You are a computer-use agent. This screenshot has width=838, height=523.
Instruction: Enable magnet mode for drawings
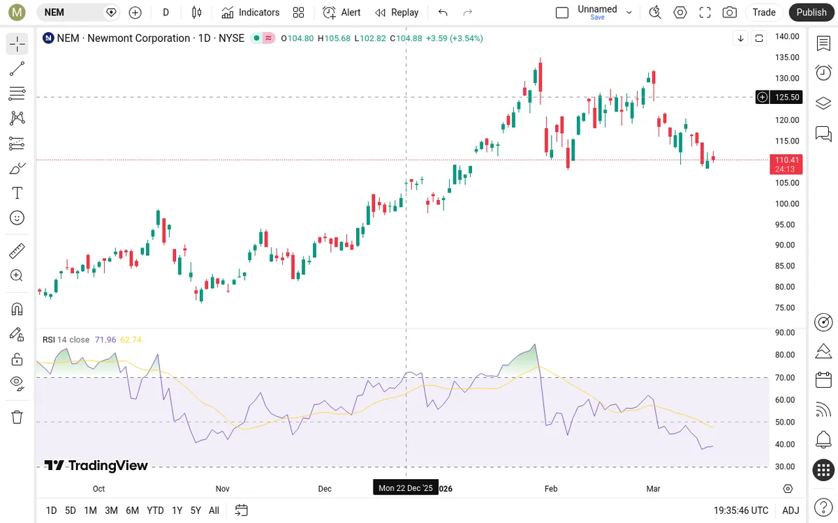(x=17, y=309)
